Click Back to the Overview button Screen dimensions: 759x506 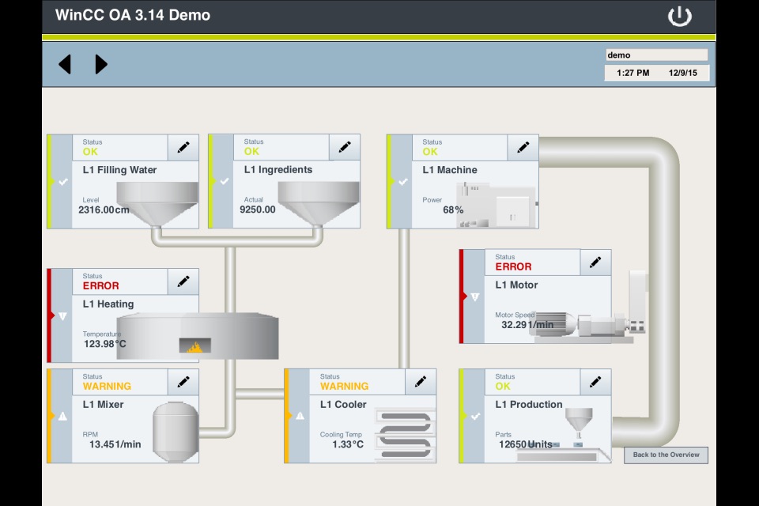666,455
